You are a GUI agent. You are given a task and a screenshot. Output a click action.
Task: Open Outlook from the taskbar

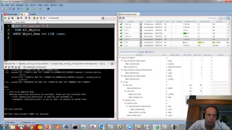tap(102, 127)
